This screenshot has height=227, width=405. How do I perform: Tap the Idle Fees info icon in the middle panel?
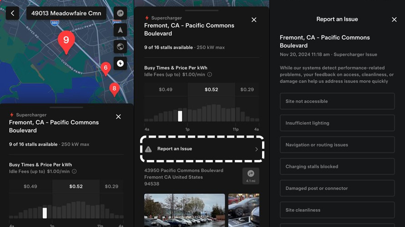click(x=210, y=74)
